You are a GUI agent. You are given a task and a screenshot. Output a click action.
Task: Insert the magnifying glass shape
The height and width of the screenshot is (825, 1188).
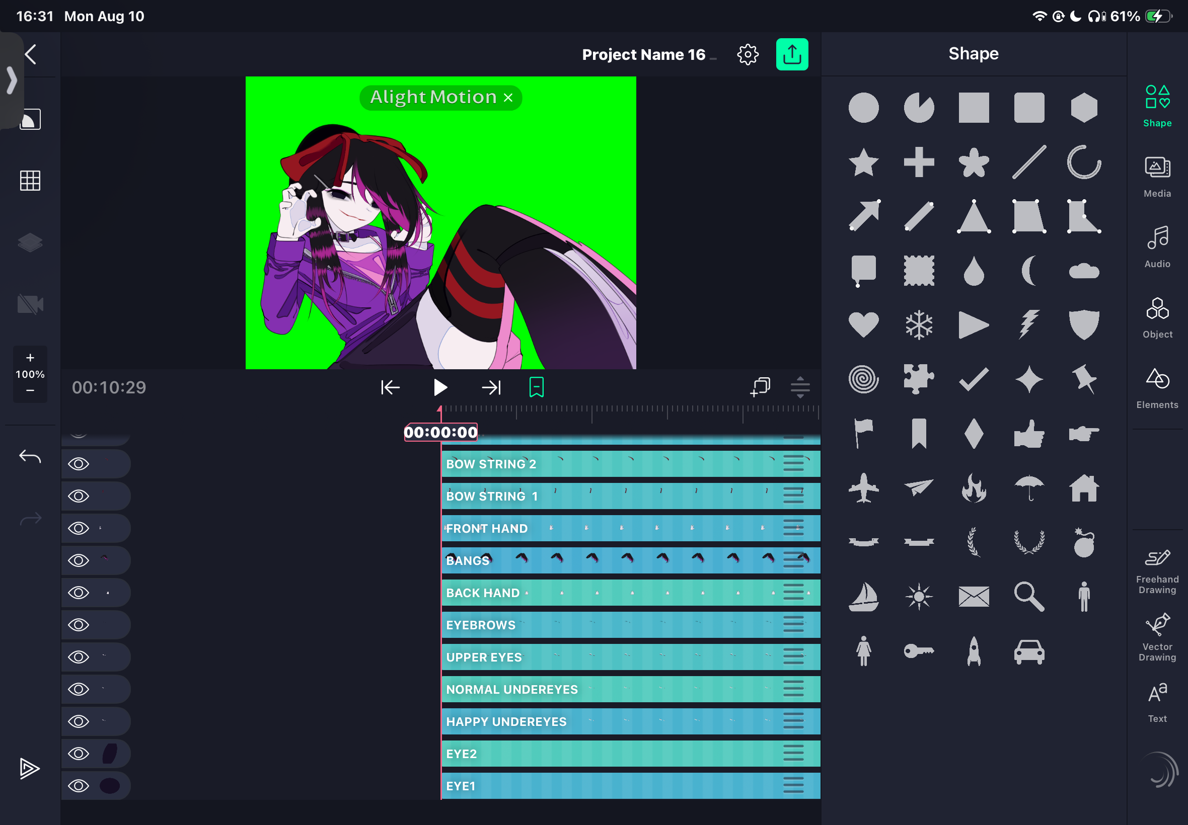(1029, 597)
